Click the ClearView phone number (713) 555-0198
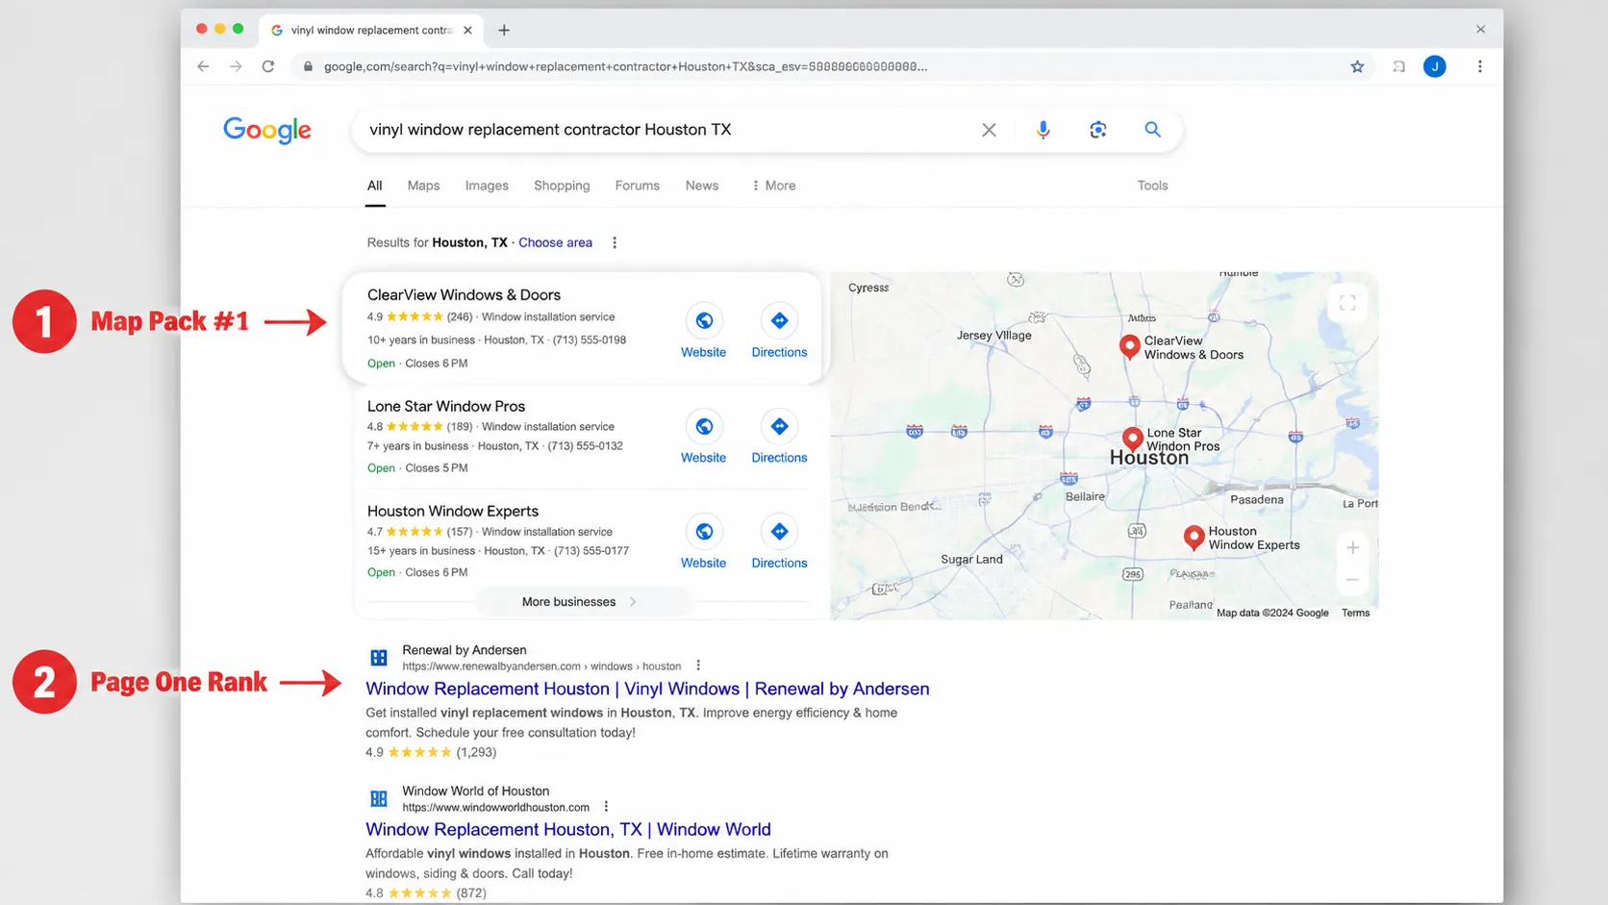This screenshot has height=905, width=1608. 589,339
